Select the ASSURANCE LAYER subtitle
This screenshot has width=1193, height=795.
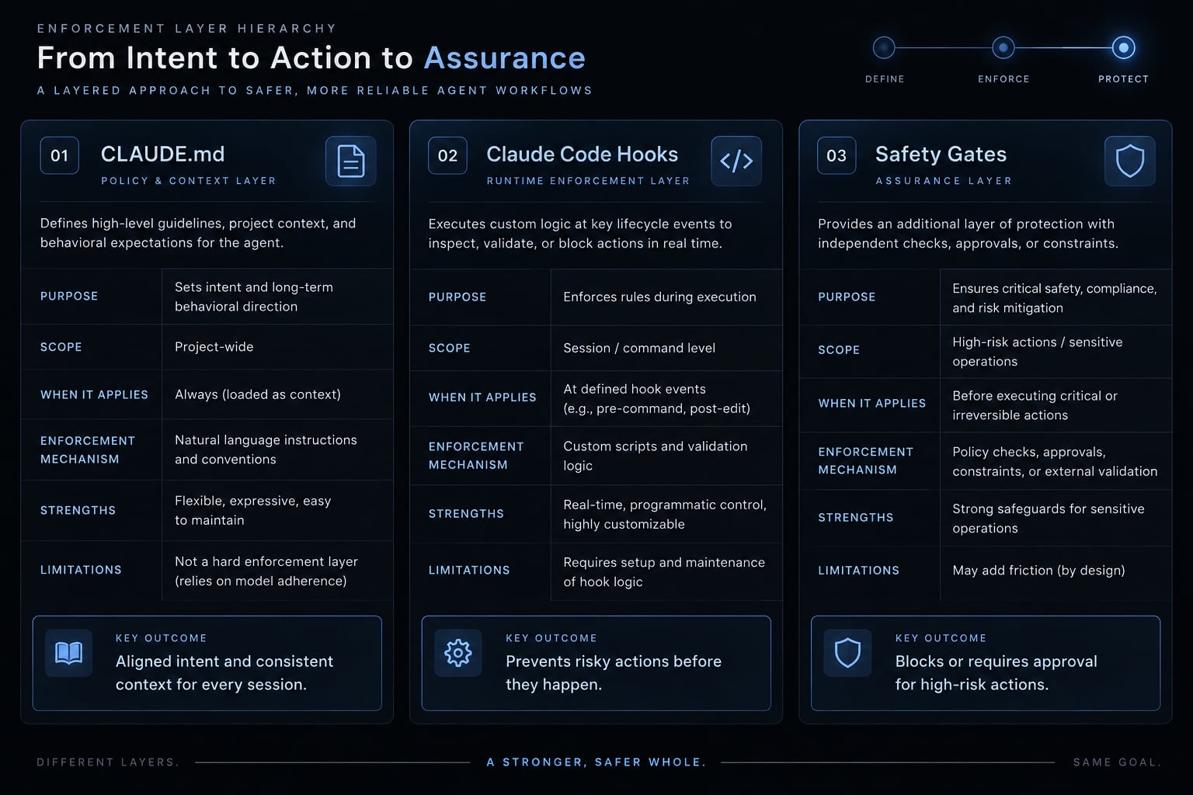(x=944, y=181)
